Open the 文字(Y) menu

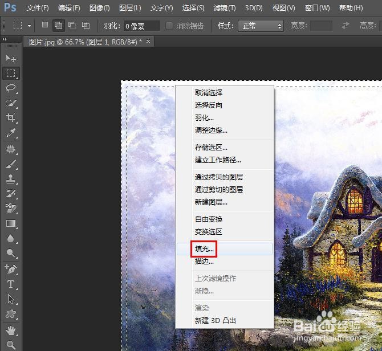coord(161,8)
